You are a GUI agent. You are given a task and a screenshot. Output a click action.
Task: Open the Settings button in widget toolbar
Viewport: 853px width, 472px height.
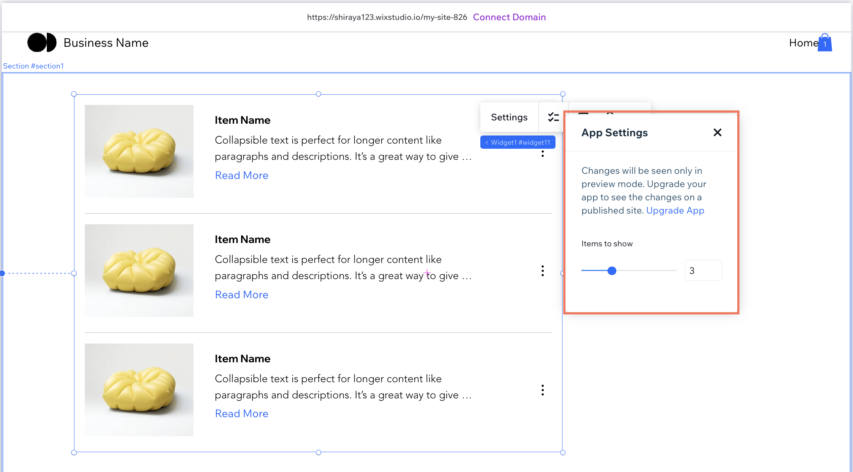point(509,117)
